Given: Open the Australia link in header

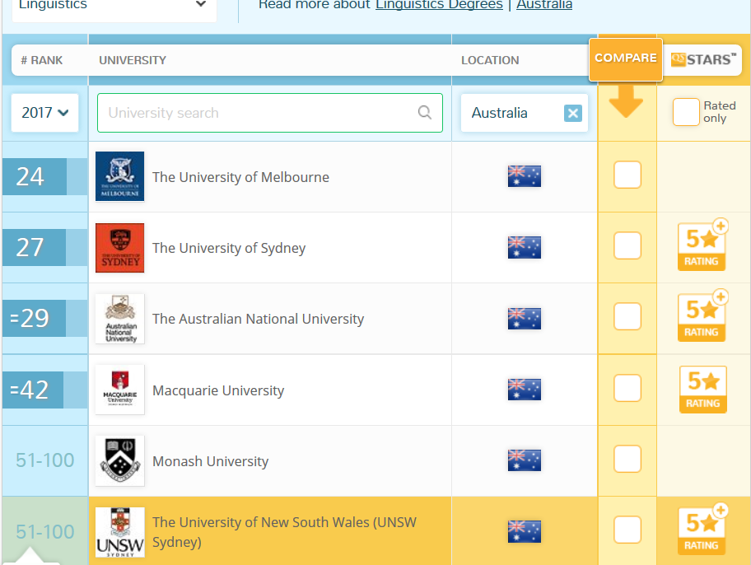Looking at the screenshot, I should click(x=544, y=5).
